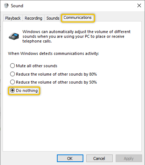Click the telephone icon beside the description
Viewport: 145px width, 165px height.
coord(14,36)
